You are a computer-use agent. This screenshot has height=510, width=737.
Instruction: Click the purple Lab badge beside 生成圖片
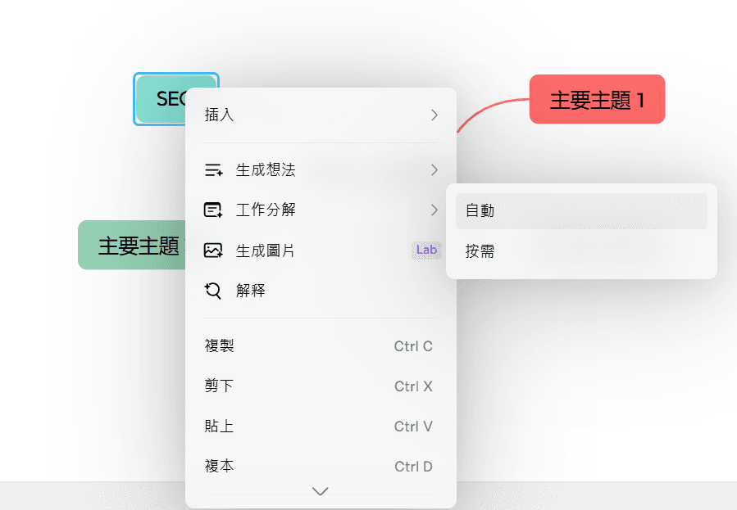pos(425,250)
